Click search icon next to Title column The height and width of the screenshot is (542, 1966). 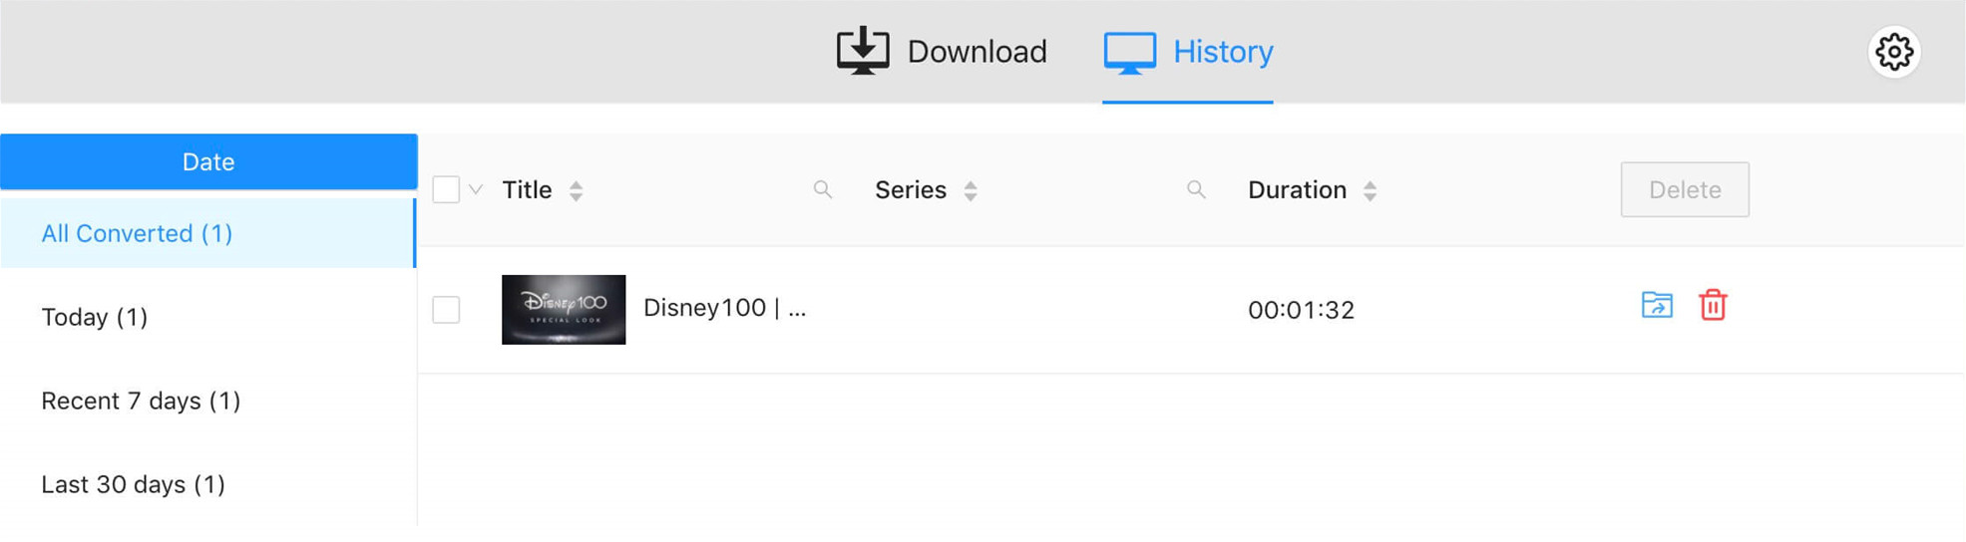coord(823,189)
